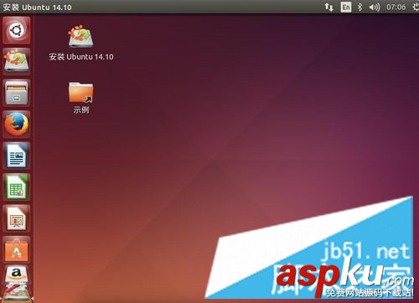Open the Bluetooth indicator menu
This screenshot has width=419, height=303.
pyautogui.click(x=360, y=7)
